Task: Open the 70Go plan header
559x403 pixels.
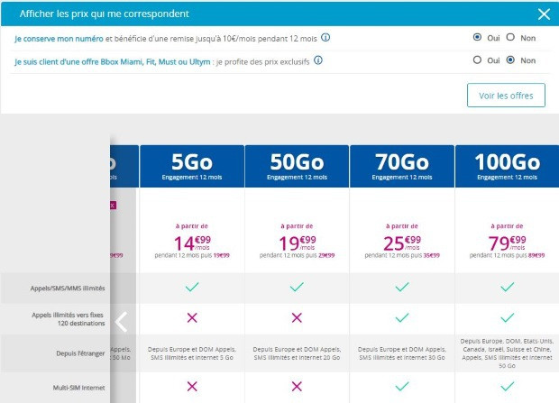Action: coord(402,166)
